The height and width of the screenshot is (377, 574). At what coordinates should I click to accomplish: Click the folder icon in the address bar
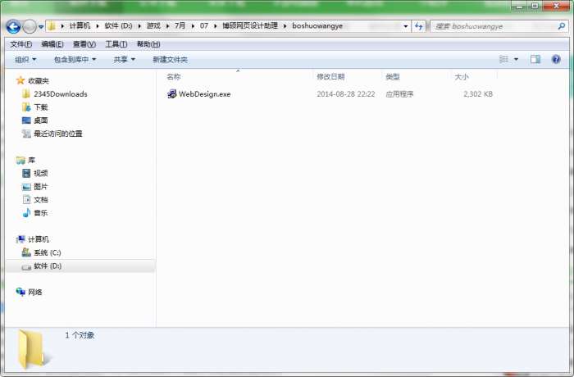pos(52,26)
